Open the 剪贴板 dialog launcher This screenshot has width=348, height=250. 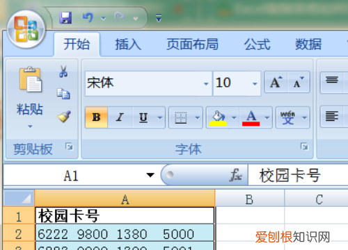70,147
